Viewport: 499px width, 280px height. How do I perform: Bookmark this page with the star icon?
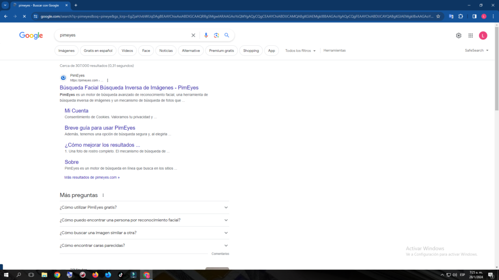click(438, 16)
